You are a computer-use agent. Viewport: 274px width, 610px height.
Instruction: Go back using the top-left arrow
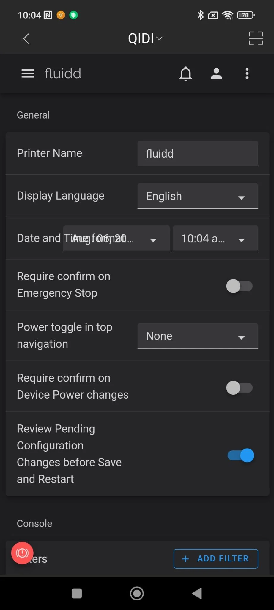coord(26,39)
